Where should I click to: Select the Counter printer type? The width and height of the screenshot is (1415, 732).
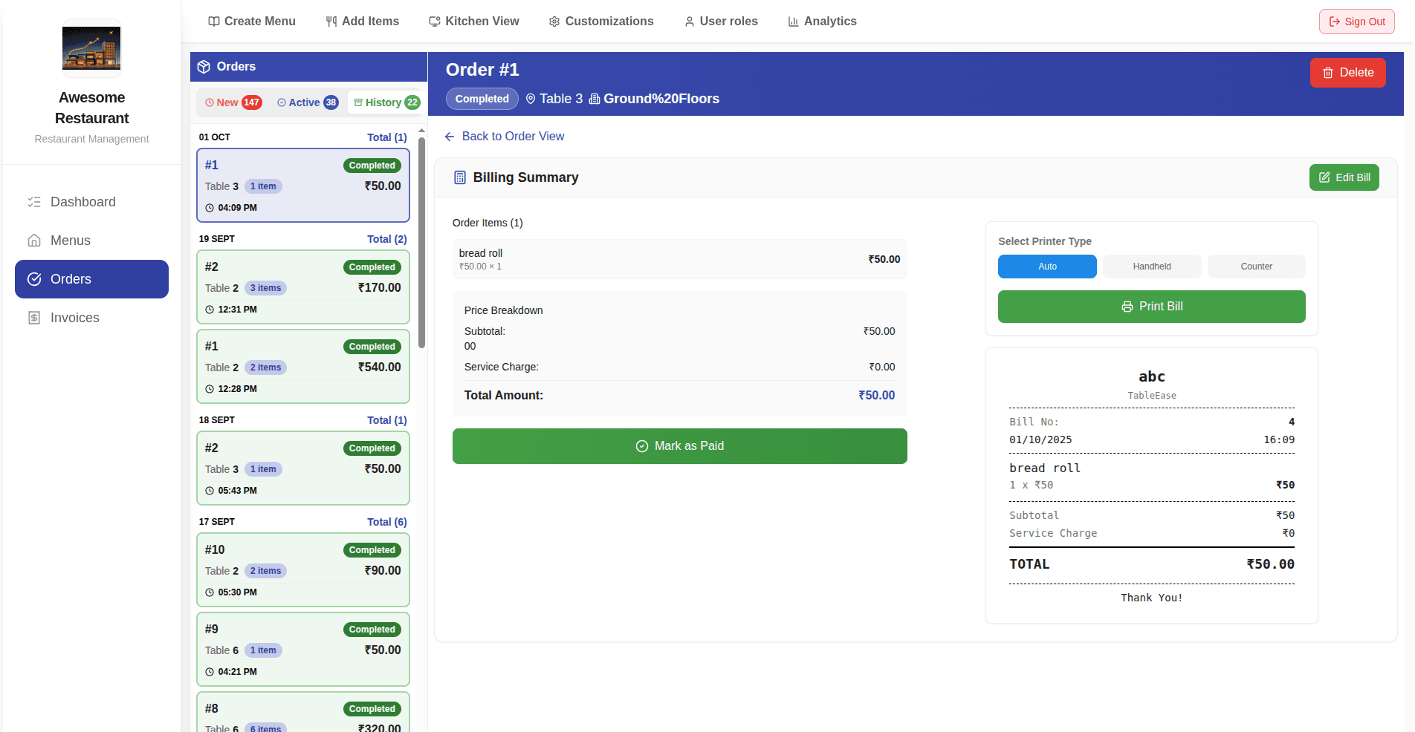pyautogui.click(x=1256, y=267)
